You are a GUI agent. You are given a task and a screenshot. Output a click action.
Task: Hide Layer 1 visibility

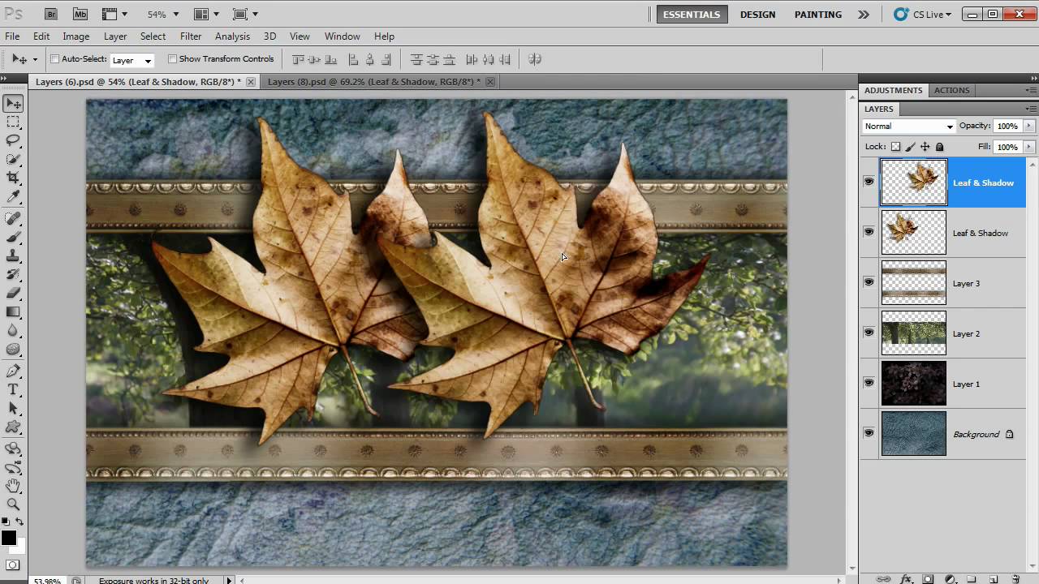[x=869, y=383]
